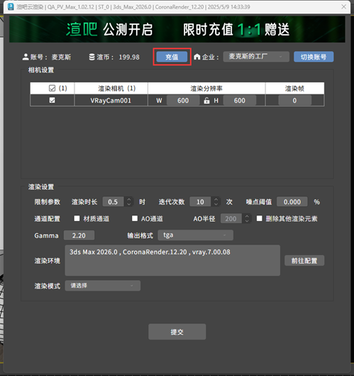Toggle the select-all cameras header checkbox

pos(52,88)
